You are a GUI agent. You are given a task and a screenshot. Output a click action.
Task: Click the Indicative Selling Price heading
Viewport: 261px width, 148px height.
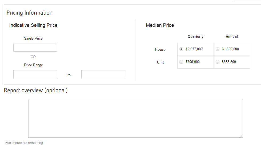pos(33,25)
